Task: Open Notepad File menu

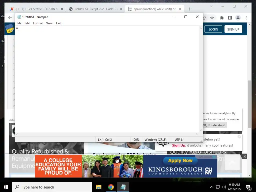Action: 19,23
